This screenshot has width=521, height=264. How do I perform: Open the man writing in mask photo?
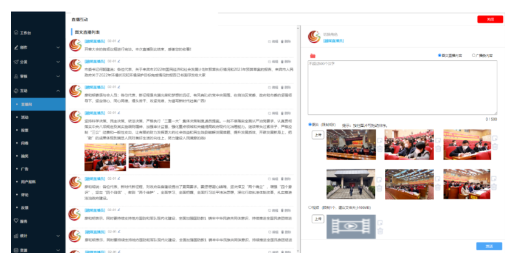pyautogui.click(x=467, y=144)
